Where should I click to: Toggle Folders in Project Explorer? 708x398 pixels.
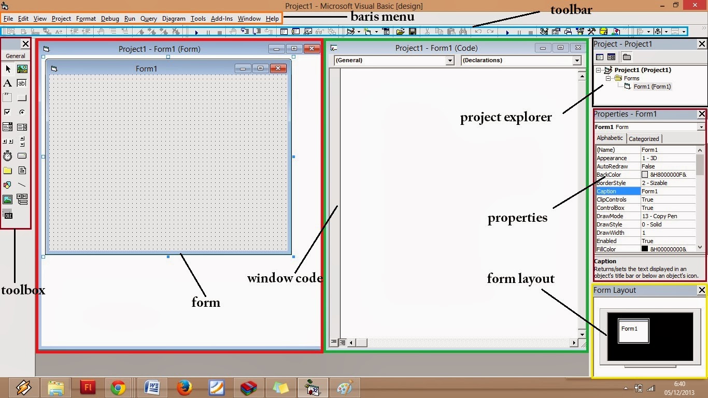(x=627, y=57)
